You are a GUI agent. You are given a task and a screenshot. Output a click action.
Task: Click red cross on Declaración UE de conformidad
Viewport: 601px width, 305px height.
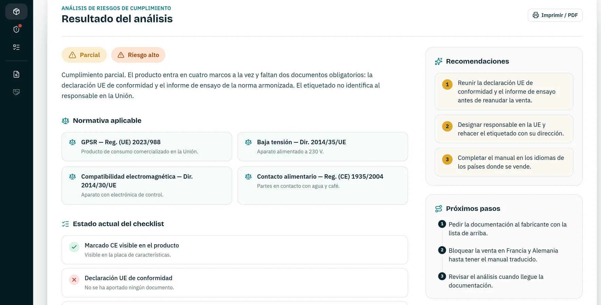74,280
